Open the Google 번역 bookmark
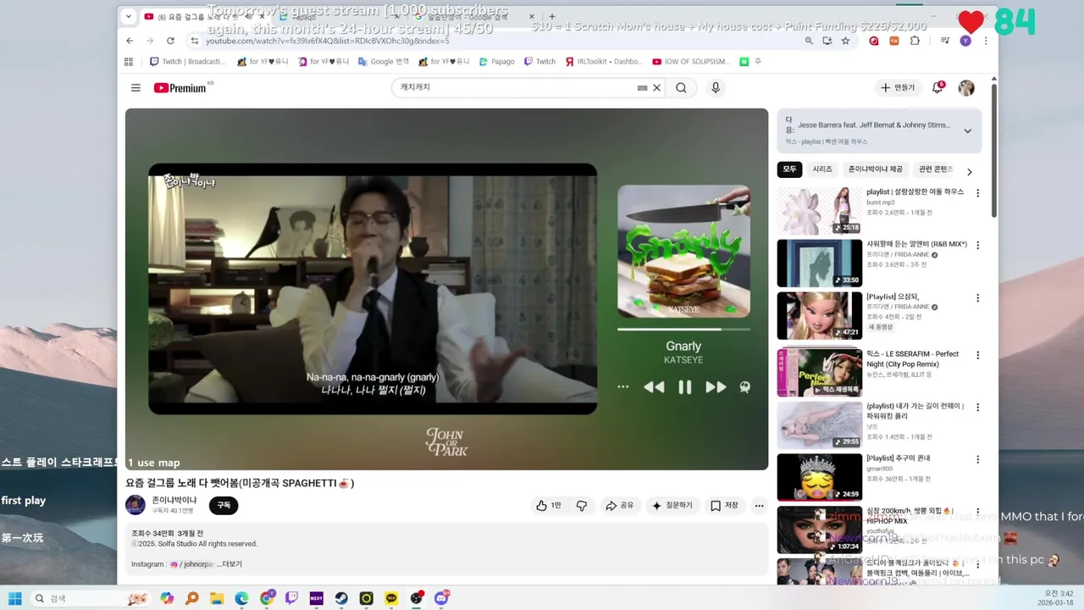 coord(384,62)
